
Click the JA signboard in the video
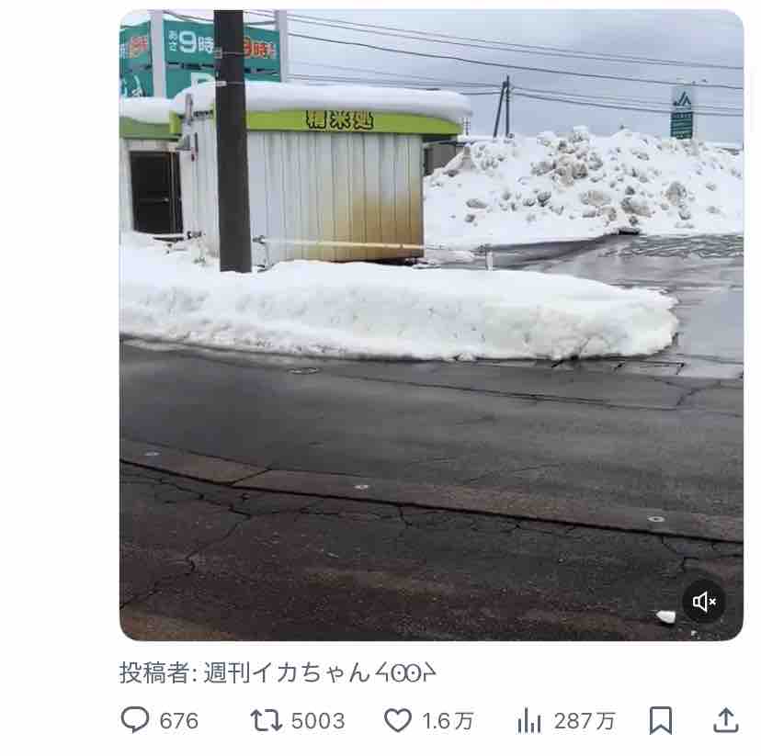(681, 113)
